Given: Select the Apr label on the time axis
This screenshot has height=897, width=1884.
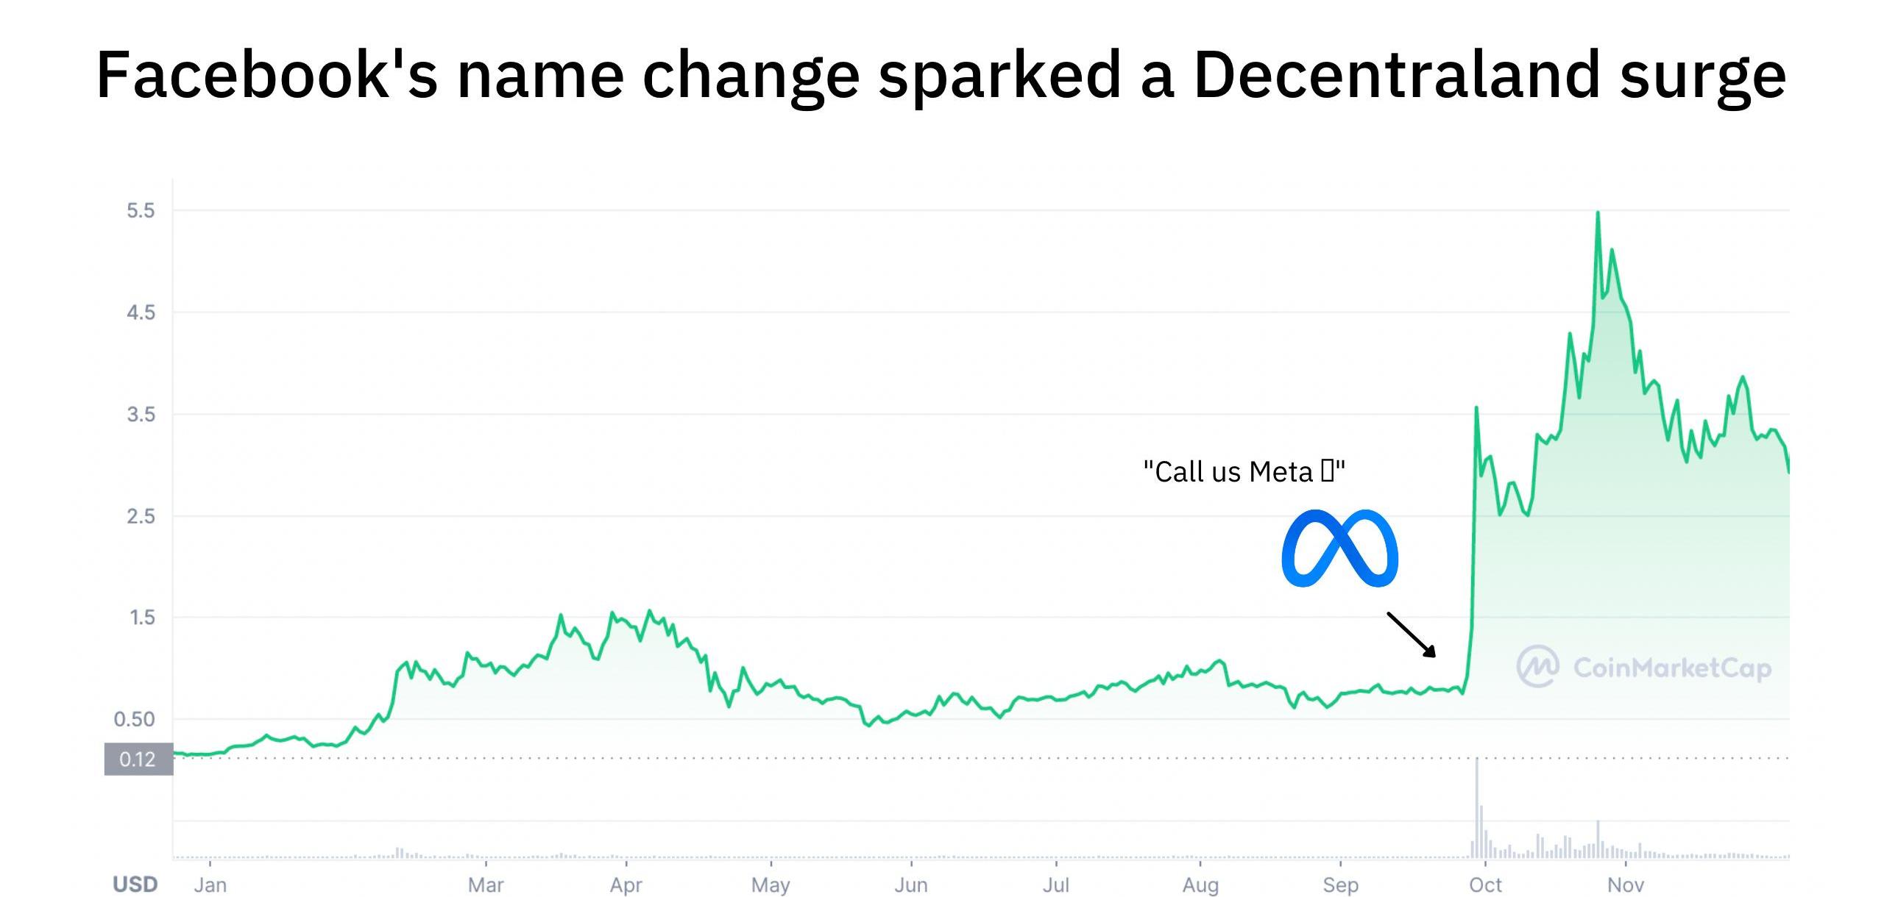Looking at the screenshot, I should [626, 885].
